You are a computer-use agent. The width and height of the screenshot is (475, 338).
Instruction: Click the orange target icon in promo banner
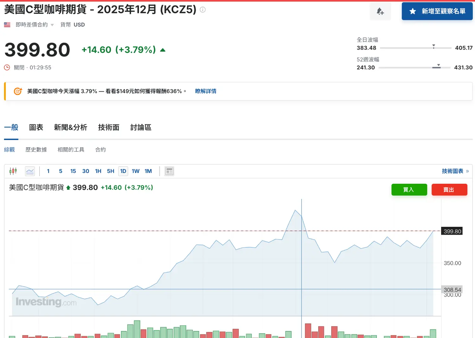18,91
